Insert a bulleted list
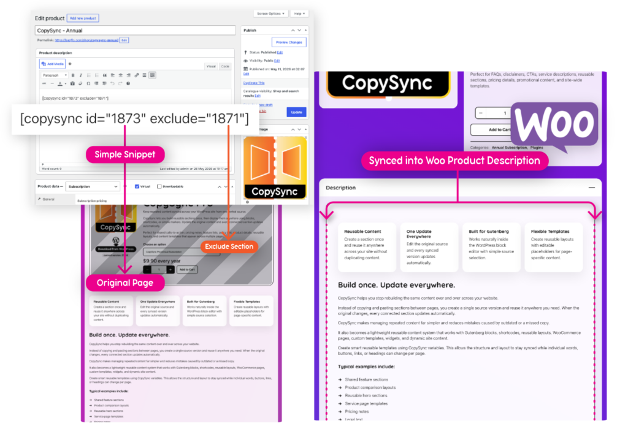Image resolution: width=628 pixels, height=434 pixels. [x=89, y=75]
